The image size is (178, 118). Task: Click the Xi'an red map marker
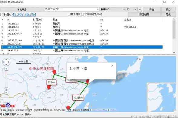(54, 72)
